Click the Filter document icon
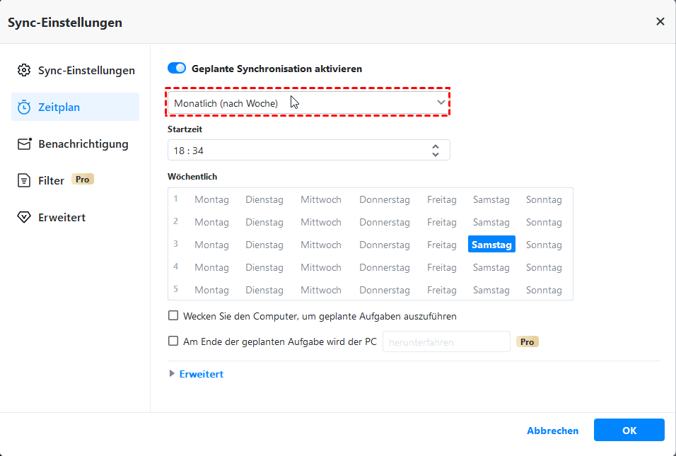This screenshot has width=676, height=456. 25,181
